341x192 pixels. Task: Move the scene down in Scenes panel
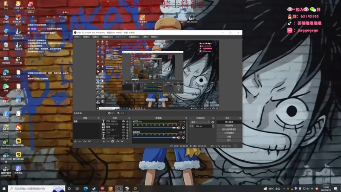pos(89,141)
